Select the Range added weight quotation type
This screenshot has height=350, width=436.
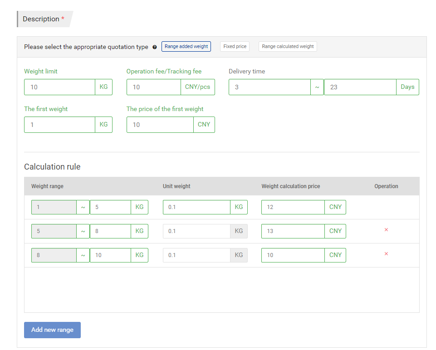coord(186,46)
